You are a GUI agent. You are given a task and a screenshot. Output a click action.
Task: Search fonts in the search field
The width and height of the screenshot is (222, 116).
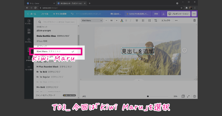(x=57, y=22)
